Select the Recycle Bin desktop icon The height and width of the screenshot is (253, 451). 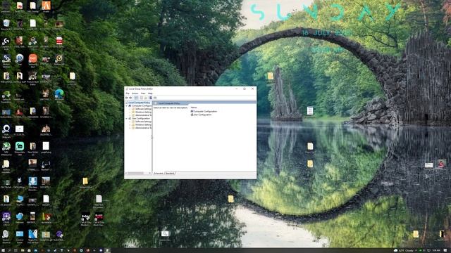point(6,24)
